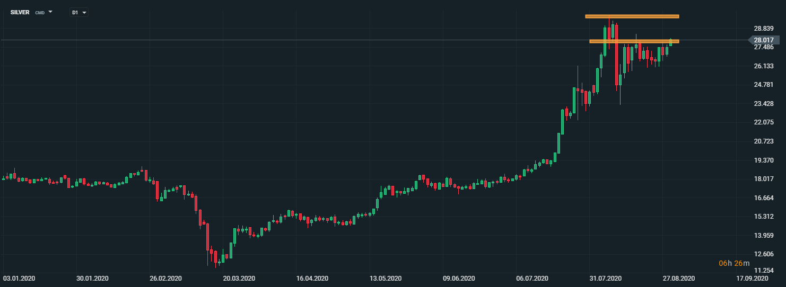This screenshot has width=786, height=287.
Task: Click the 17.09.2020 date label
Action: (752, 278)
